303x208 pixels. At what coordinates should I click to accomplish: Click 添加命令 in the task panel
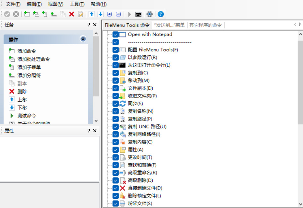click(27, 51)
